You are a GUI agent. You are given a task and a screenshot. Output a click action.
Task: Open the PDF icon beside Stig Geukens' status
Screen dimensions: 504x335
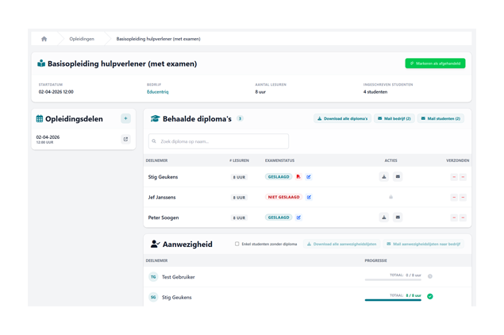point(298,177)
